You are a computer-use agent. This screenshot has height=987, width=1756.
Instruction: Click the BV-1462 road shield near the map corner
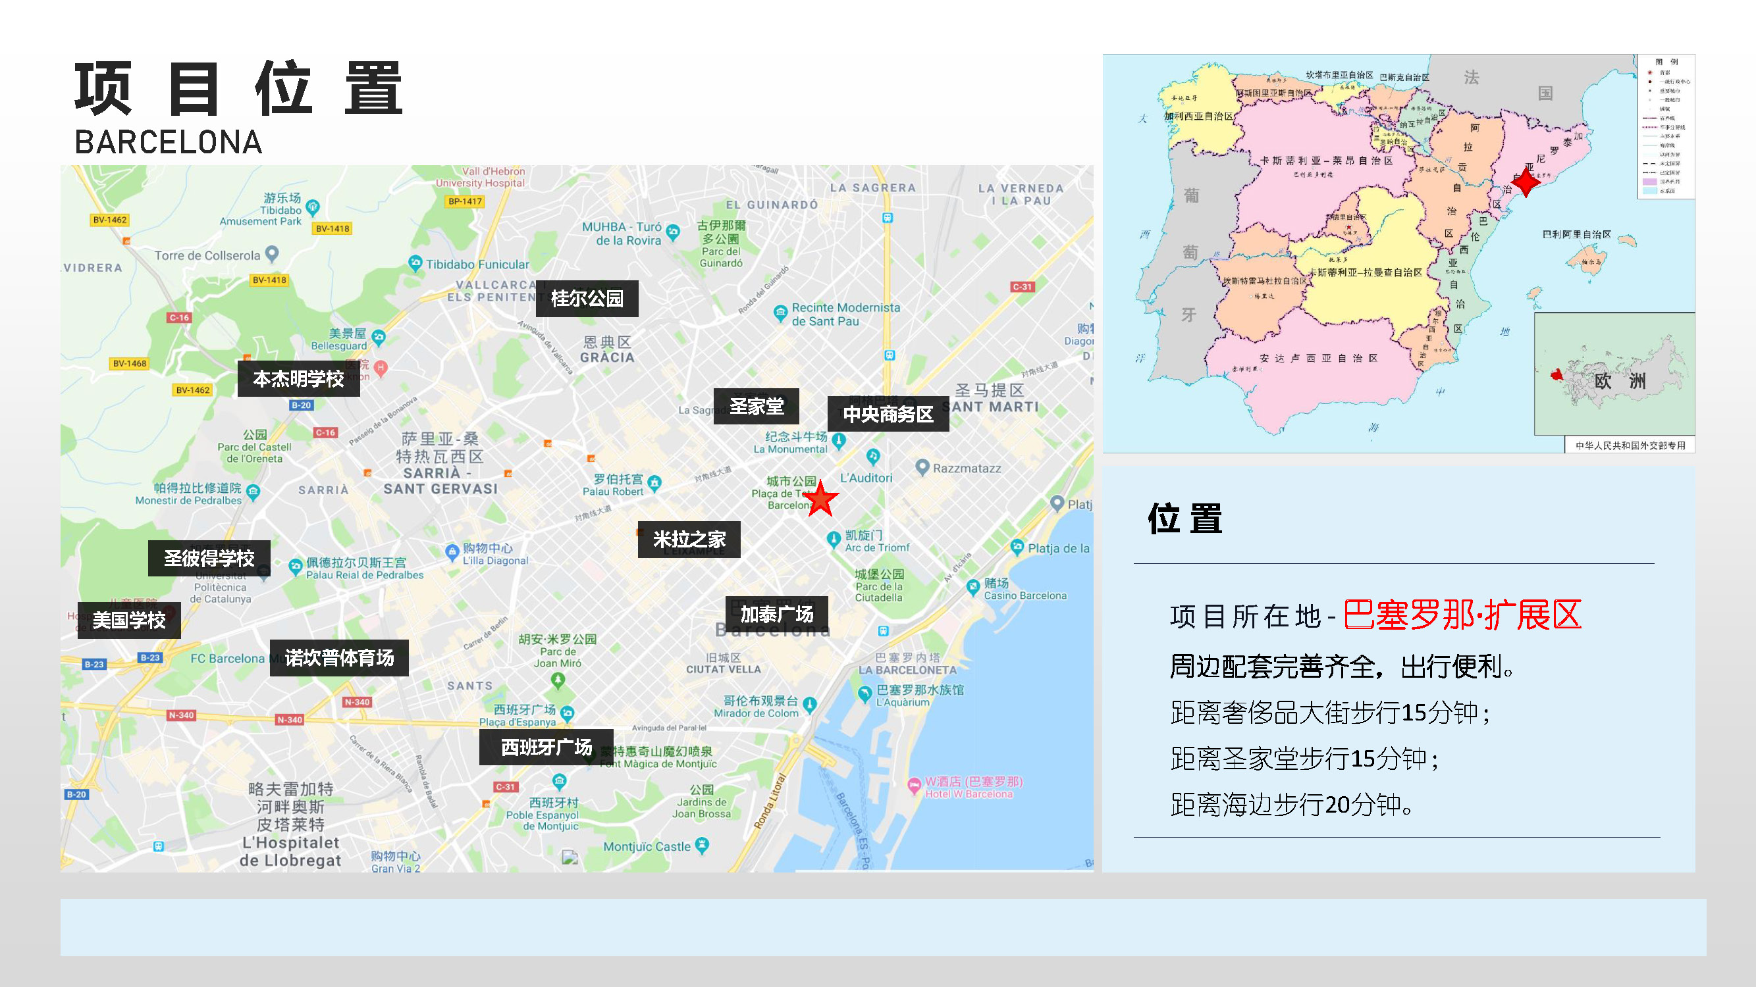111,220
